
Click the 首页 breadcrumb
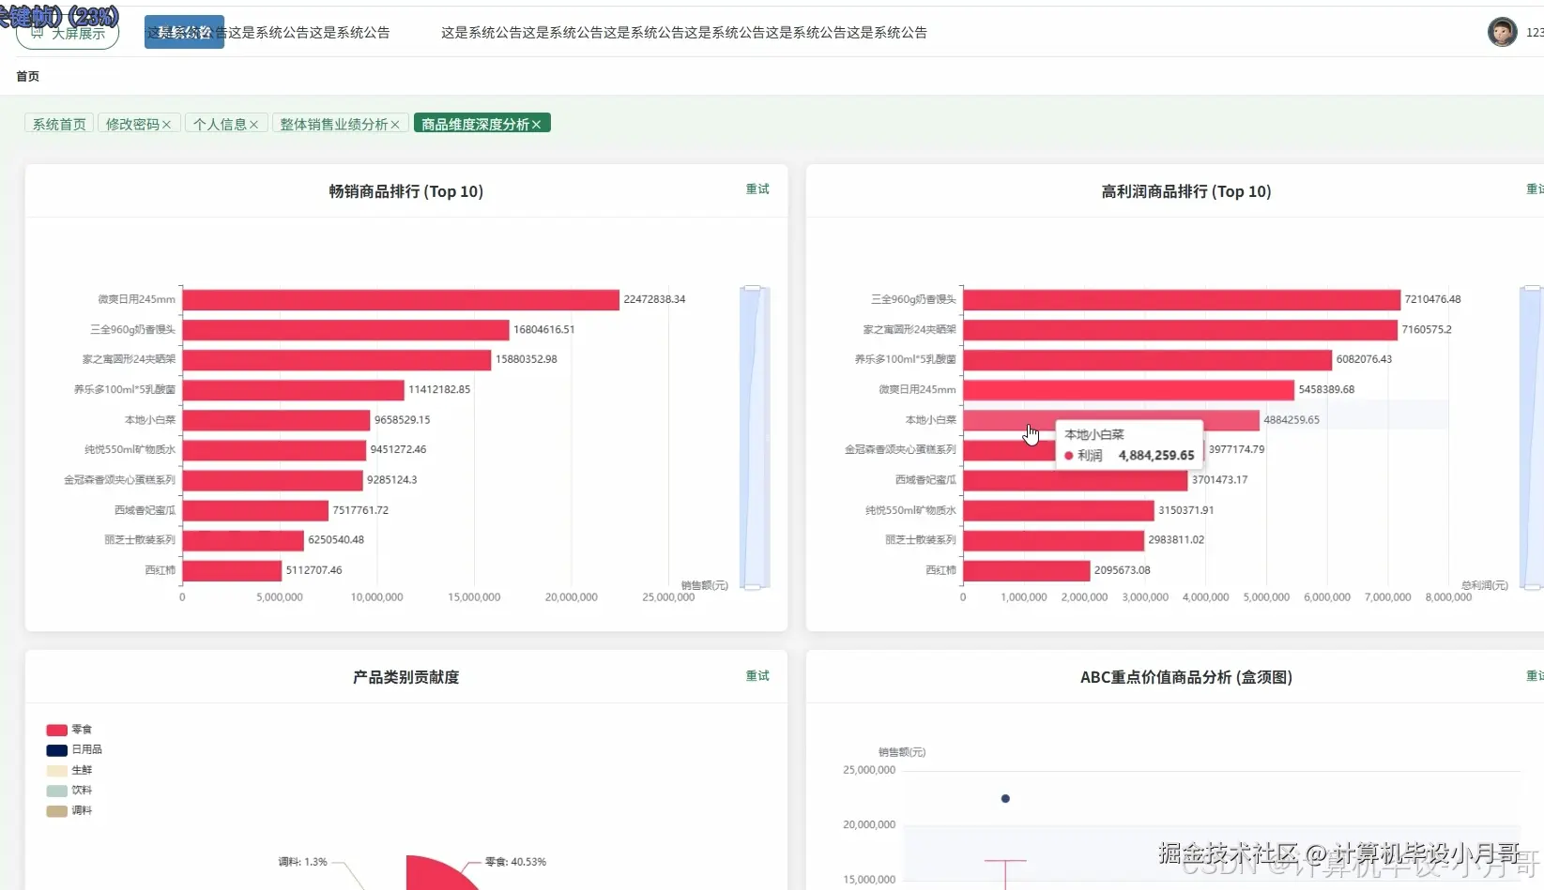click(27, 76)
